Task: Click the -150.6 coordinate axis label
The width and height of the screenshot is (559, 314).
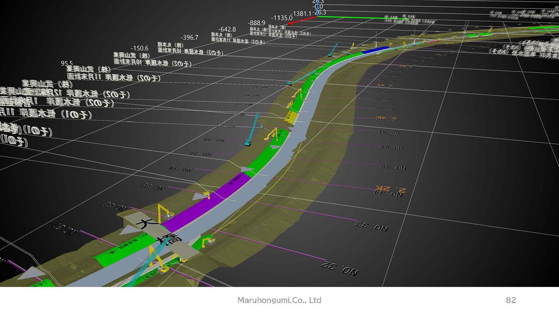Action: (140, 48)
